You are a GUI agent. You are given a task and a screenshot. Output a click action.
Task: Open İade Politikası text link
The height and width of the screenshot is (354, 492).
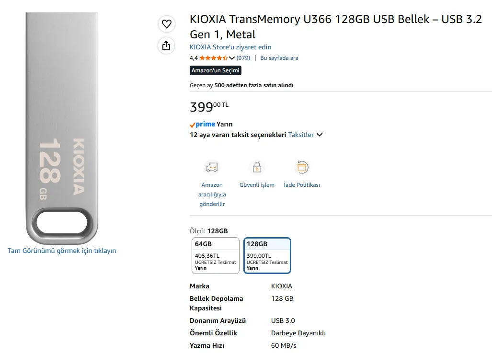pyautogui.click(x=302, y=185)
